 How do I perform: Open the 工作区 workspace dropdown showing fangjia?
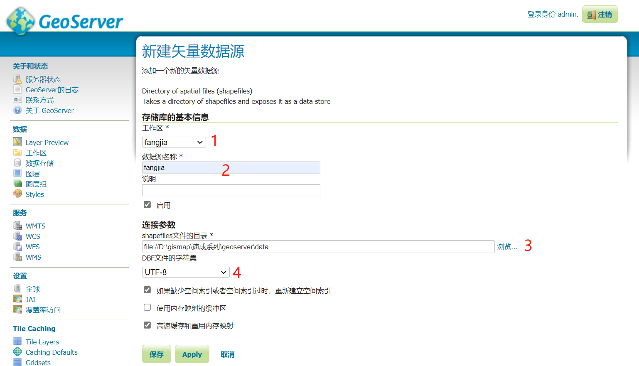pyautogui.click(x=174, y=142)
